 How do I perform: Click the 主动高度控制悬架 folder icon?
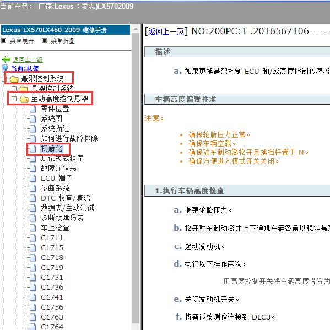pos(24,99)
